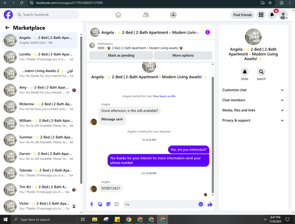Attach a photo file icon
Viewport: 295px width, 224px height.
coord(100,205)
